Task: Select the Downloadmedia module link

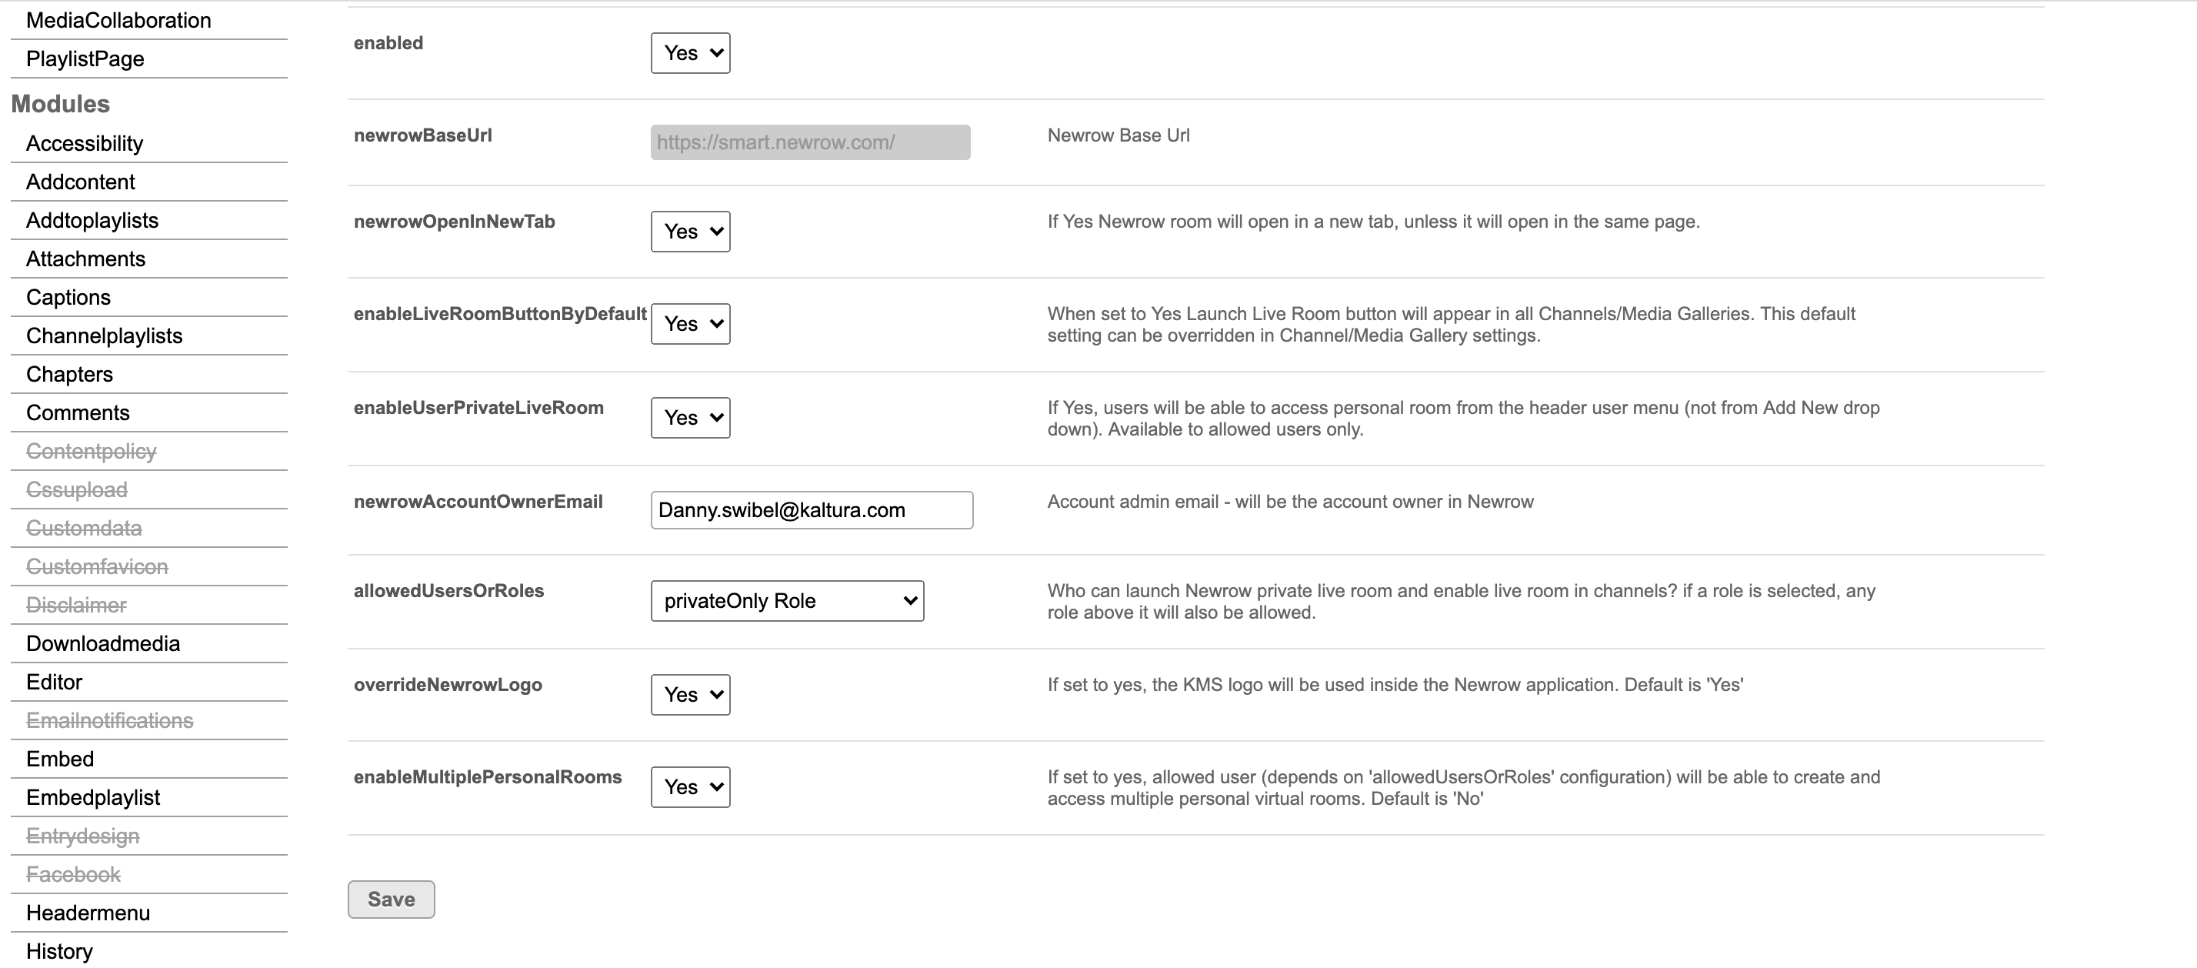Action: [102, 643]
